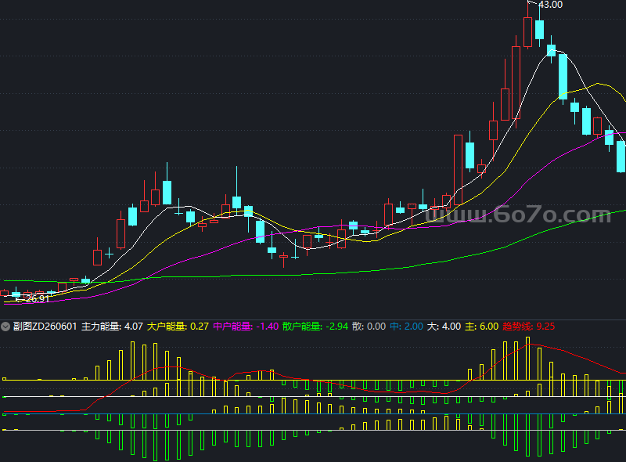Click the indicator name 副图ZD260601

45,327
